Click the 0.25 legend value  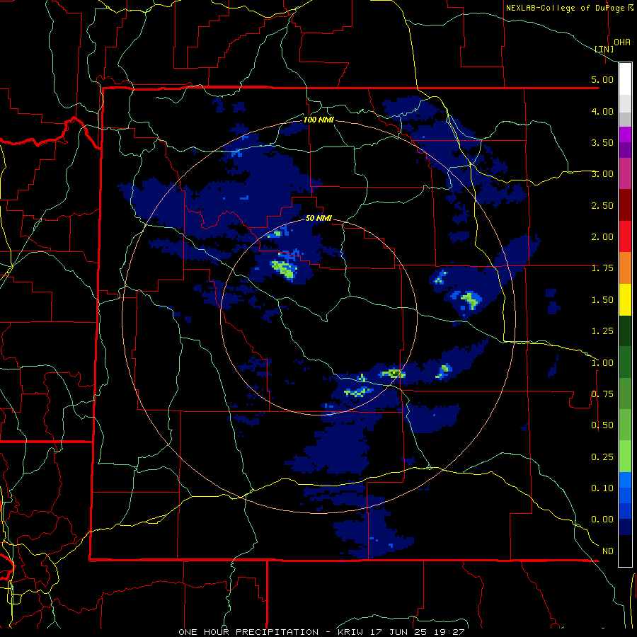tap(602, 457)
